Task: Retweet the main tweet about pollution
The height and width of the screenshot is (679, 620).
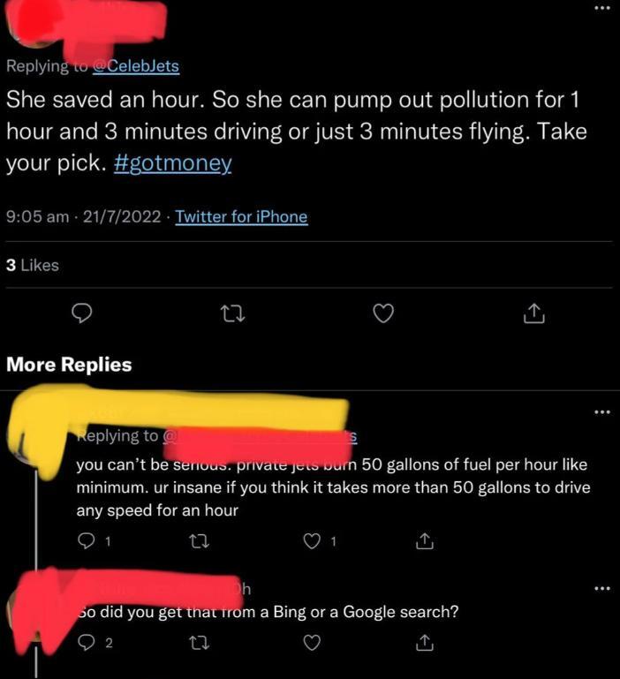Action: point(232,313)
